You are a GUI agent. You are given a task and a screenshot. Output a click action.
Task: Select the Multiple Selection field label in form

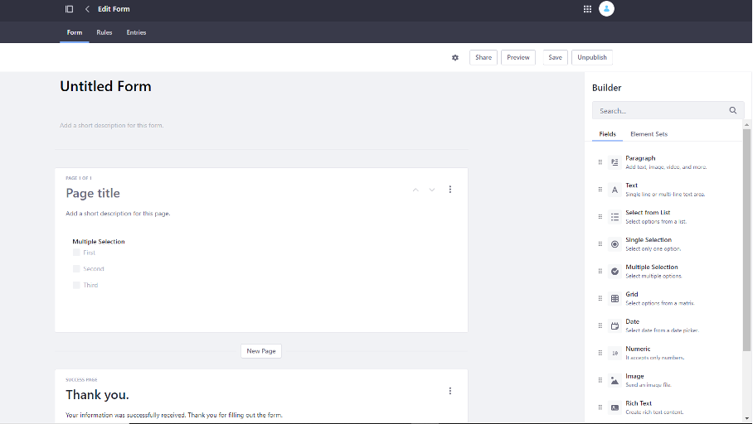click(x=99, y=242)
